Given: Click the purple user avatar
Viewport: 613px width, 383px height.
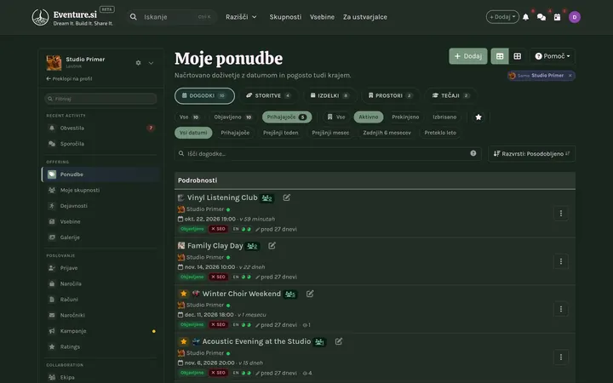Looking at the screenshot, I should (575, 17).
